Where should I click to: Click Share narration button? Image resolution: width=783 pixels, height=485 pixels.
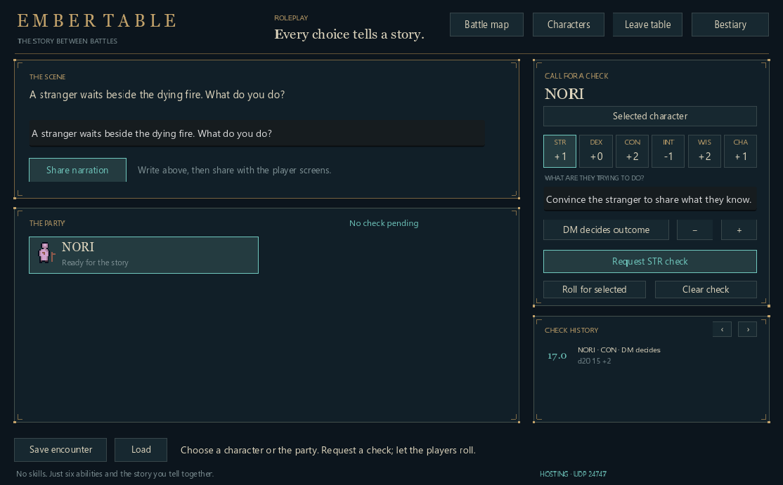point(77,170)
